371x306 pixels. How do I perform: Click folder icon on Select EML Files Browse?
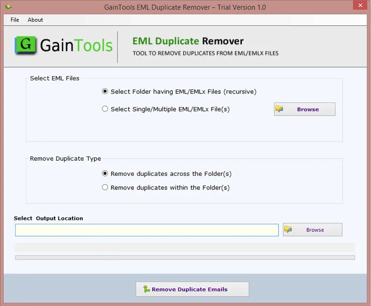(279, 109)
